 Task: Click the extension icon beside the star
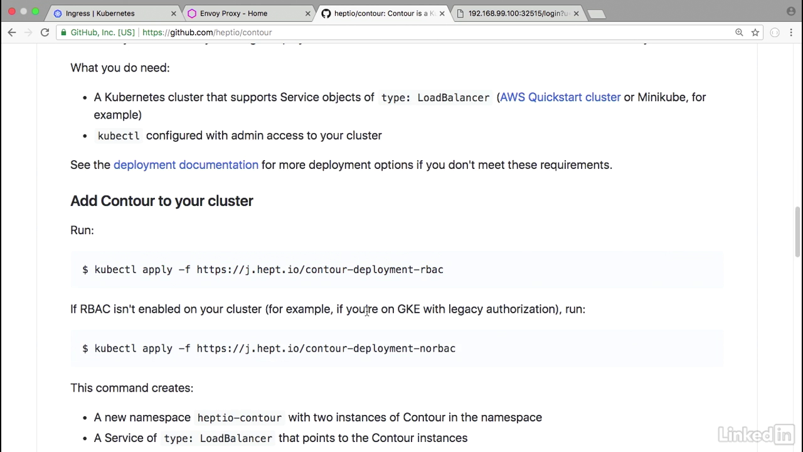[x=775, y=33]
